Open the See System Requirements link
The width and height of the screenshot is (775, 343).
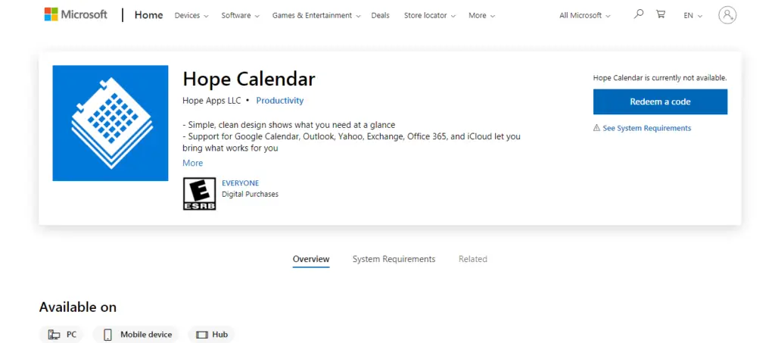646,128
